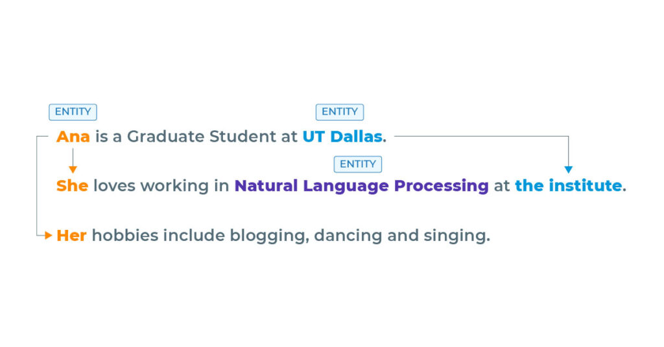Click the word loves in second sentence

(x=114, y=186)
